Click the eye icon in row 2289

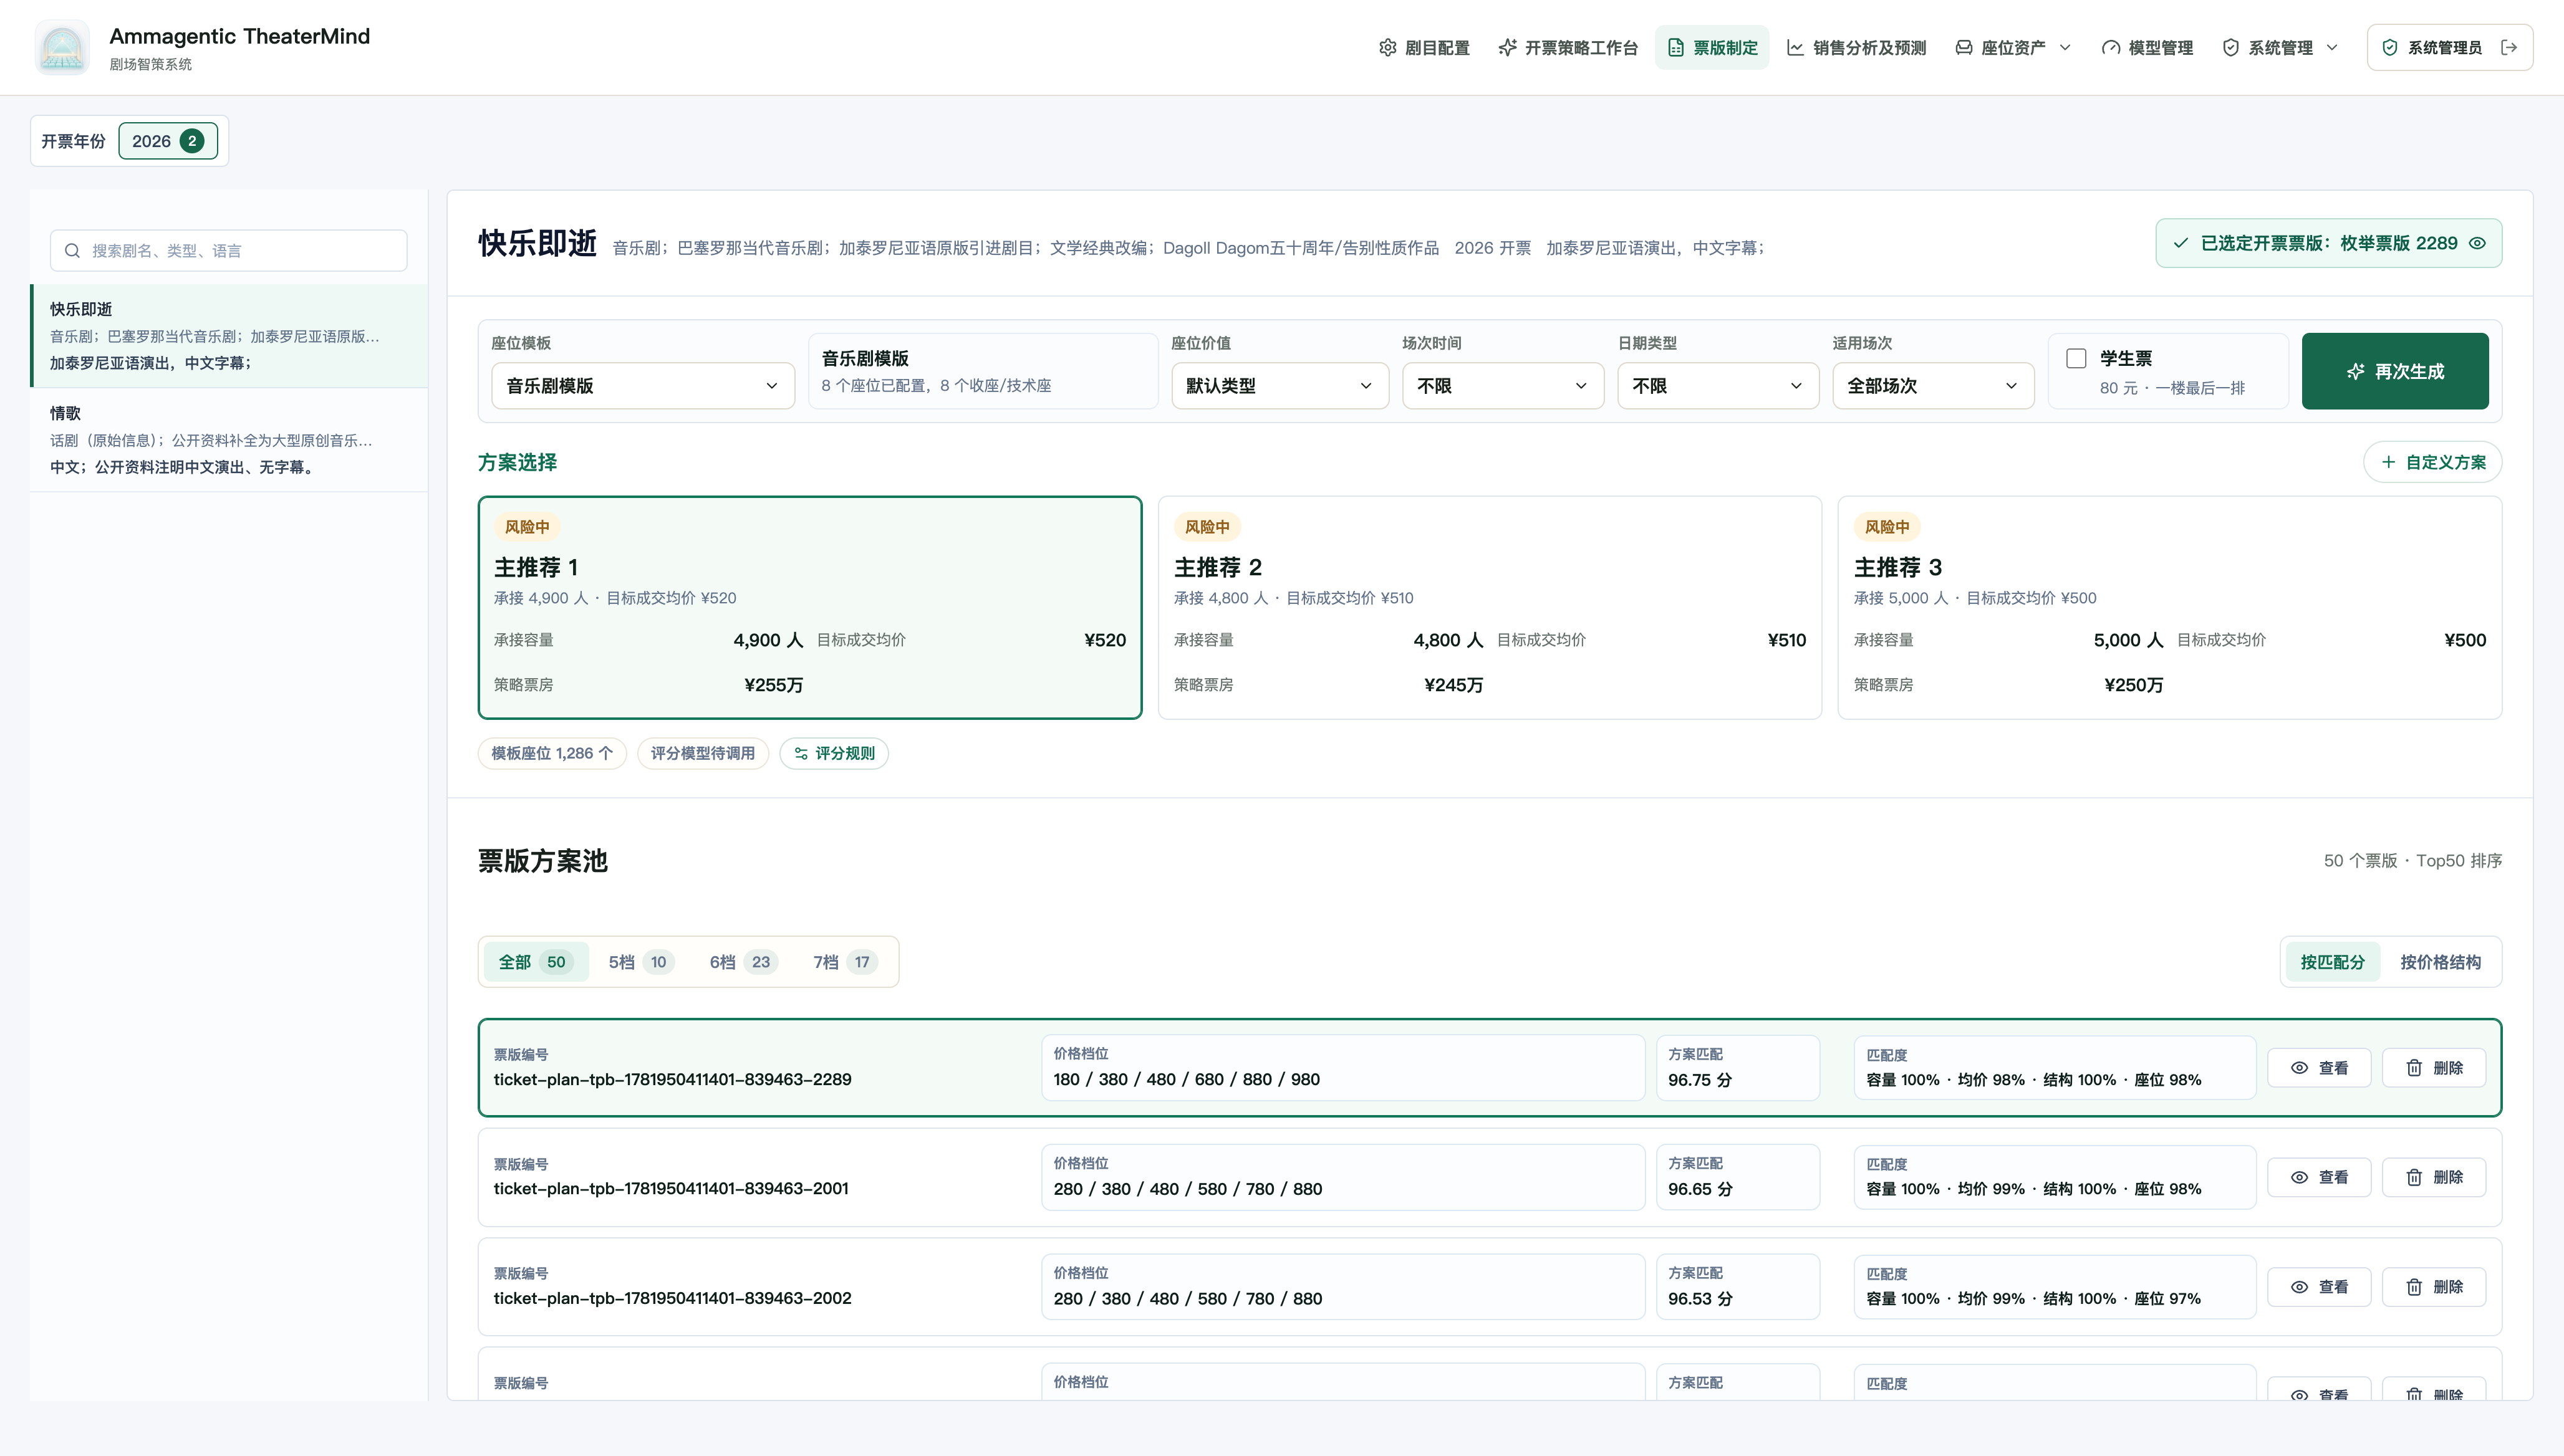(x=2300, y=1068)
